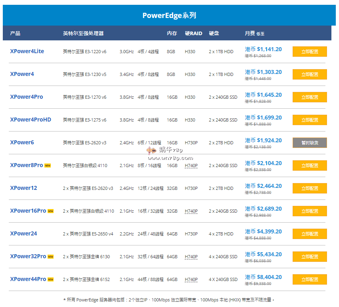The height and width of the screenshot is (307, 339).
Task: Select the XPower12 product name
Action: pos(23,188)
